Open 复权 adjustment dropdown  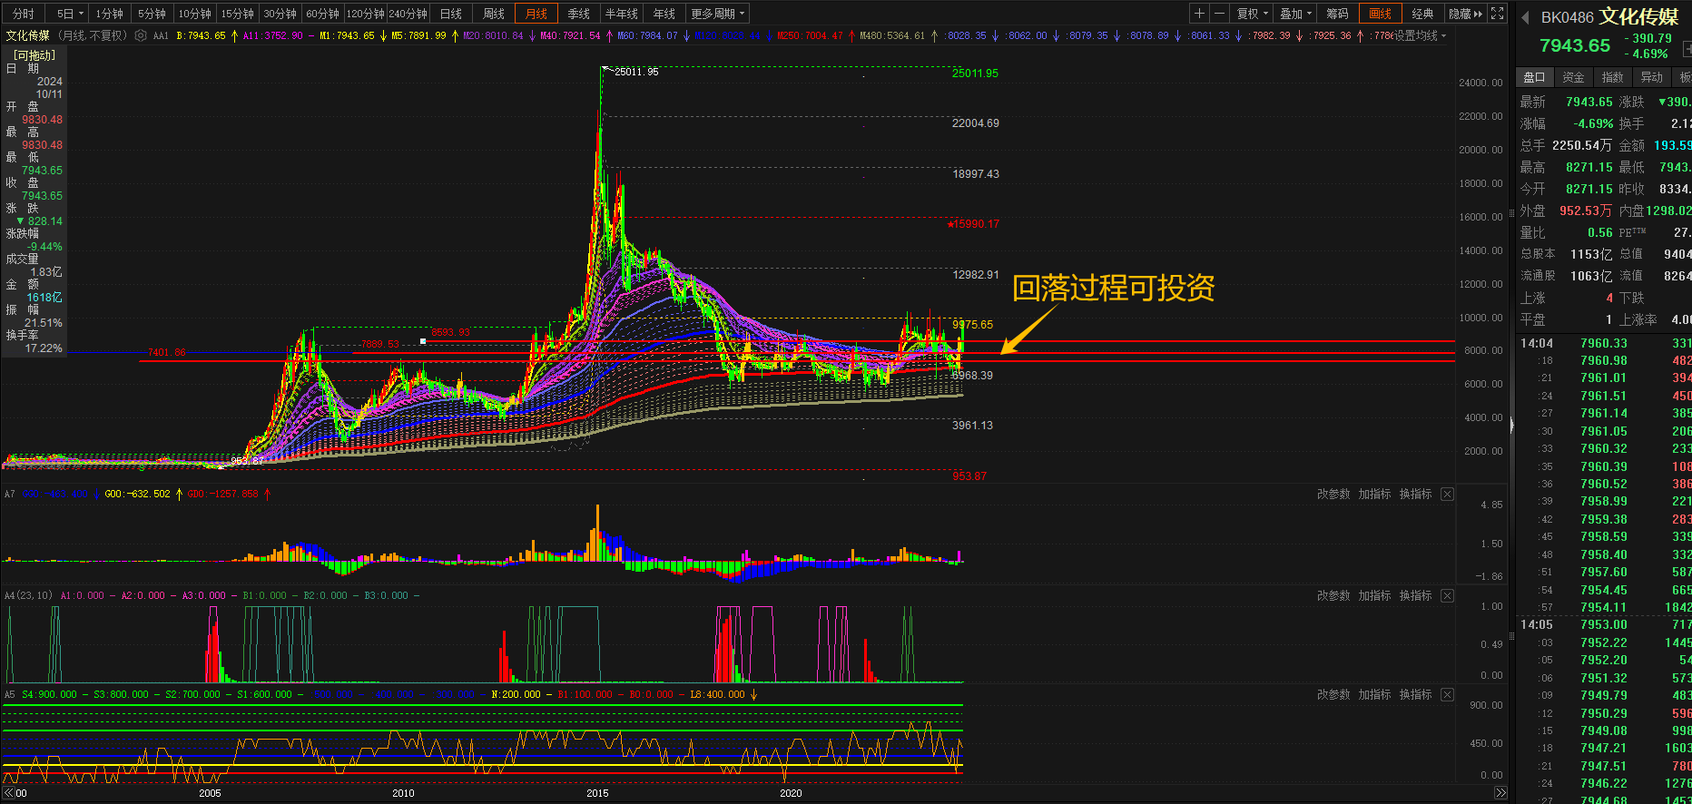(1252, 14)
